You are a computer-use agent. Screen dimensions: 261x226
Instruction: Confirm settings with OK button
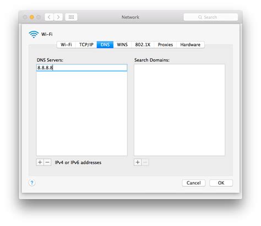click(221, 183)
